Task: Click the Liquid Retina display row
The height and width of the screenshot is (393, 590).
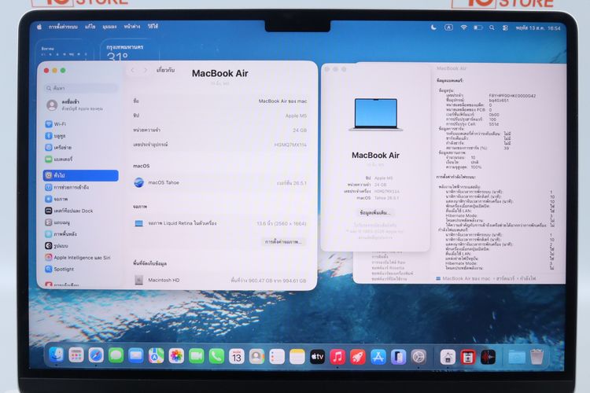Action: [x=220, y=223]
